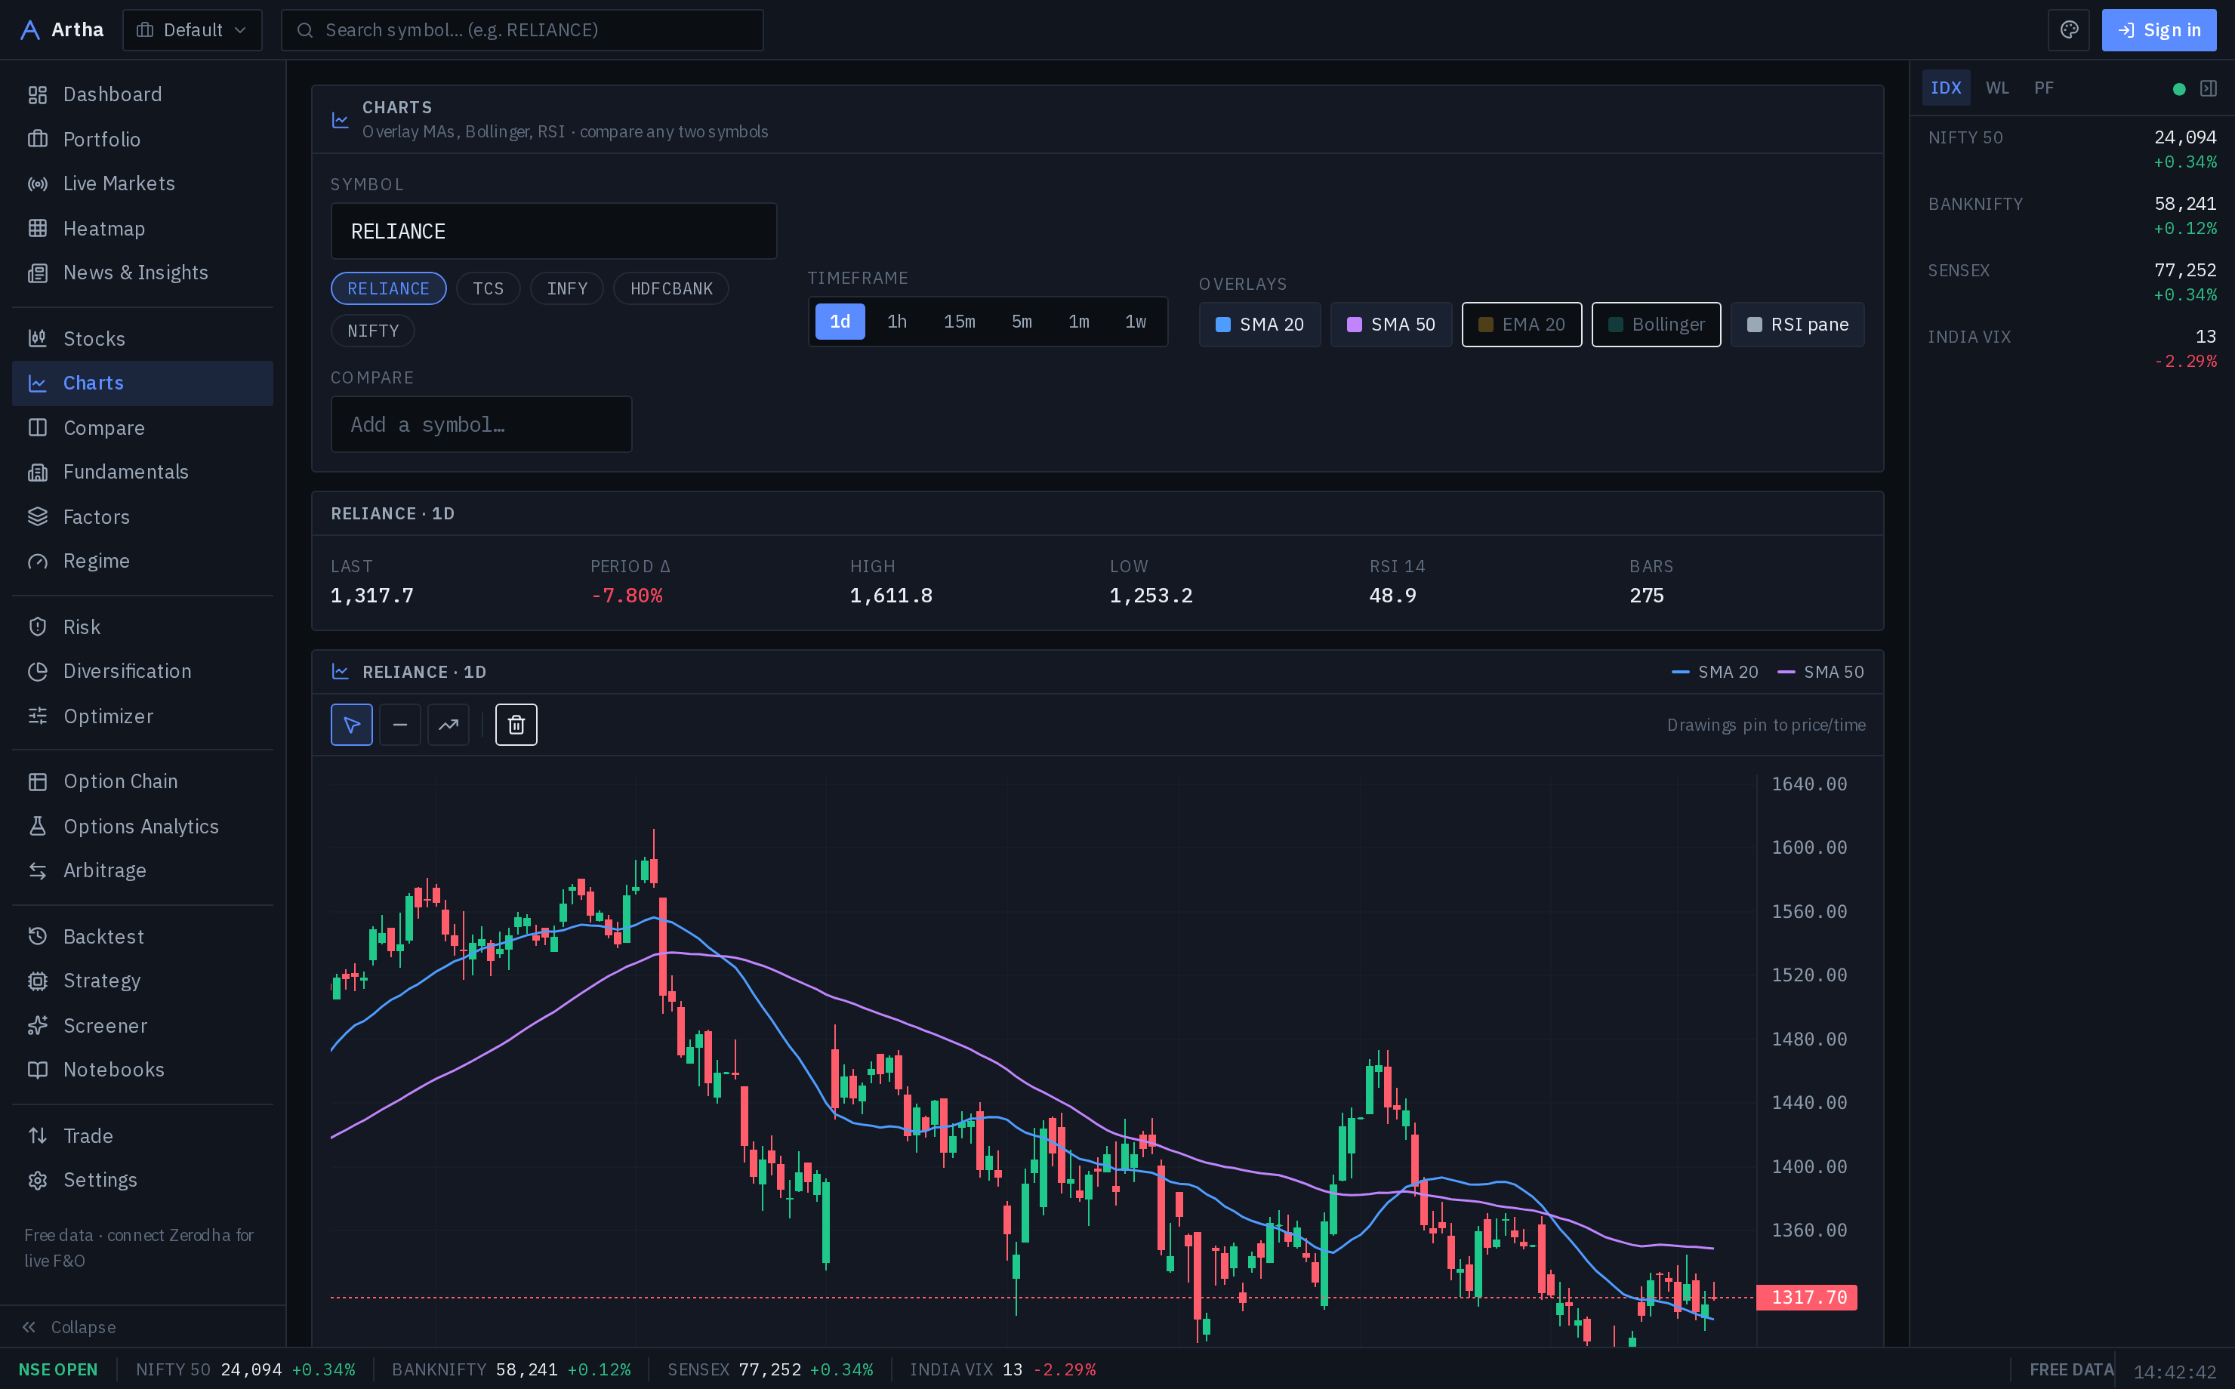The width and height of the screenshot is (2235, 1389).
Task: Open Strategy from the sidebar
Action: 143,981
